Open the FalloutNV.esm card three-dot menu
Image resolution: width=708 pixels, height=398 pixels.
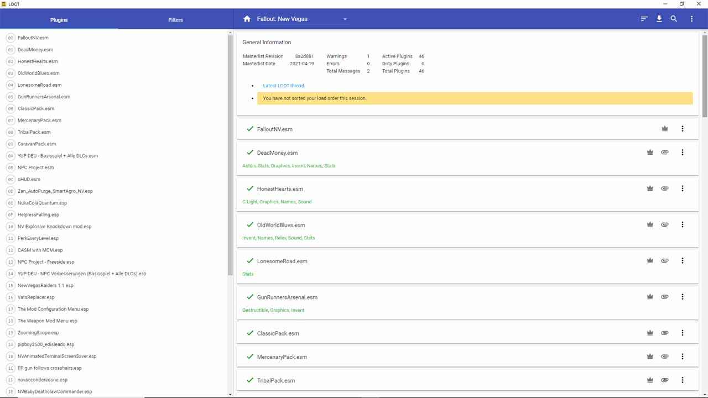click(x=682, y=129)
